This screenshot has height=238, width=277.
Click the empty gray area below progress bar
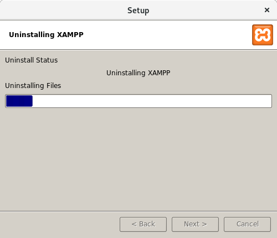138,159
